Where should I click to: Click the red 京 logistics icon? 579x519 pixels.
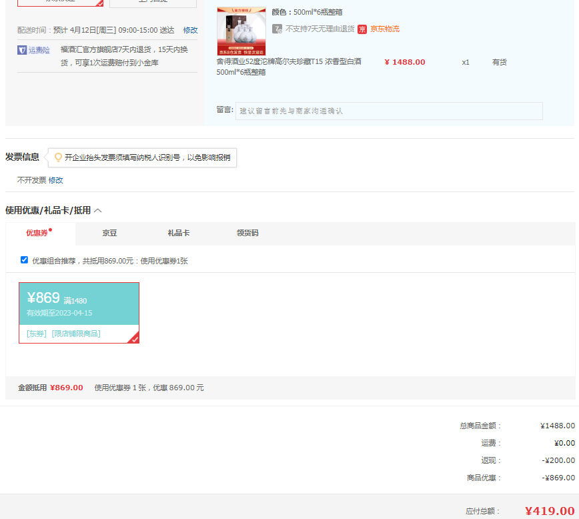point(362,29)
